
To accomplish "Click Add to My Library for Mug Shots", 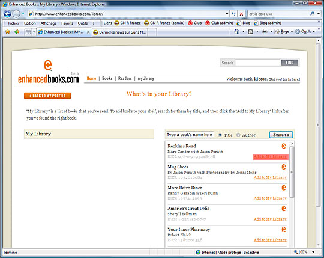I will [270, 177].
